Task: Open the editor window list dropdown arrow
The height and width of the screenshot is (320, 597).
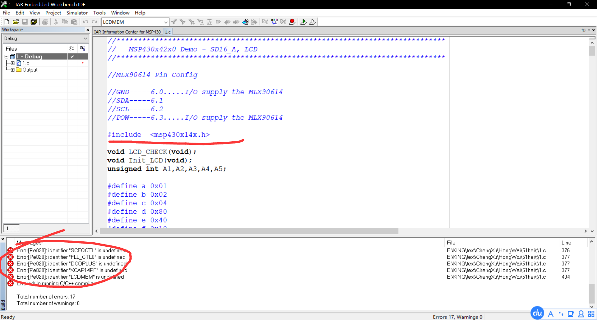Action: point(589,30)
